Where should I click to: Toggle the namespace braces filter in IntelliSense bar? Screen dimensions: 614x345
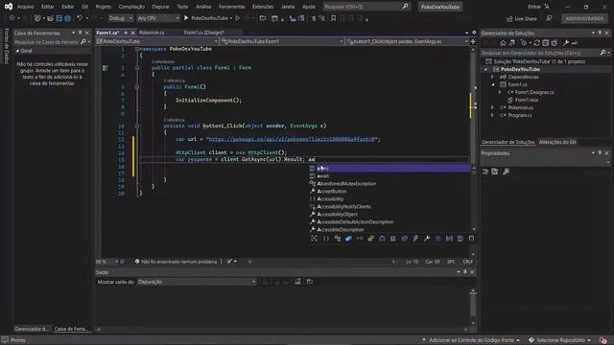(326, 239)
